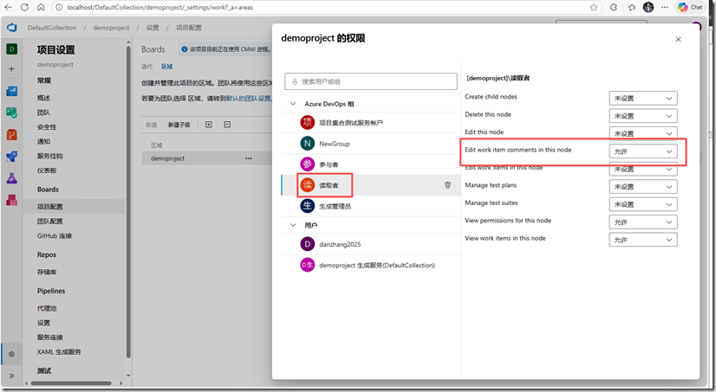The width and height of the screenshot is (716, 392).
Task: Open 服务挂钩 in settings menu
Action: click(50, 157)
